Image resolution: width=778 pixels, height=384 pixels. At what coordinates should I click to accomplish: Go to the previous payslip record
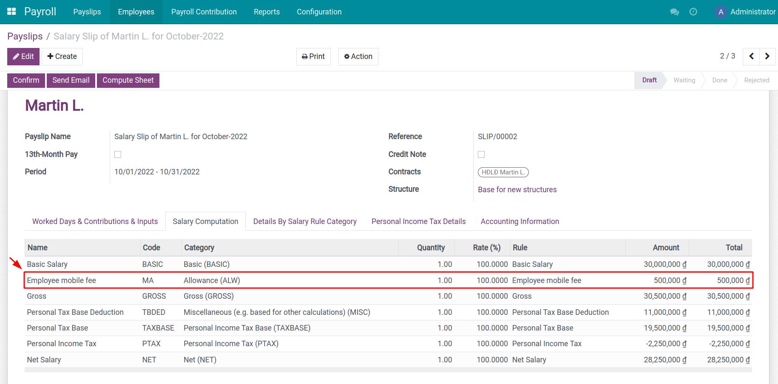point(751,56)
